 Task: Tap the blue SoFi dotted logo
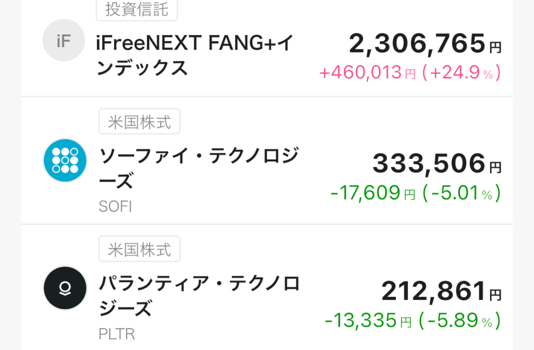(x=64, y=160)
